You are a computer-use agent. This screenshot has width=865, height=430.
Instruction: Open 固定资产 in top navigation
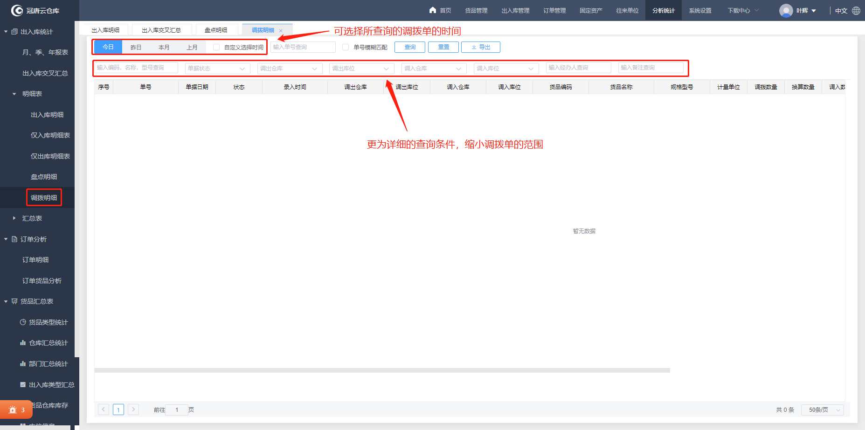click(591, 10)
